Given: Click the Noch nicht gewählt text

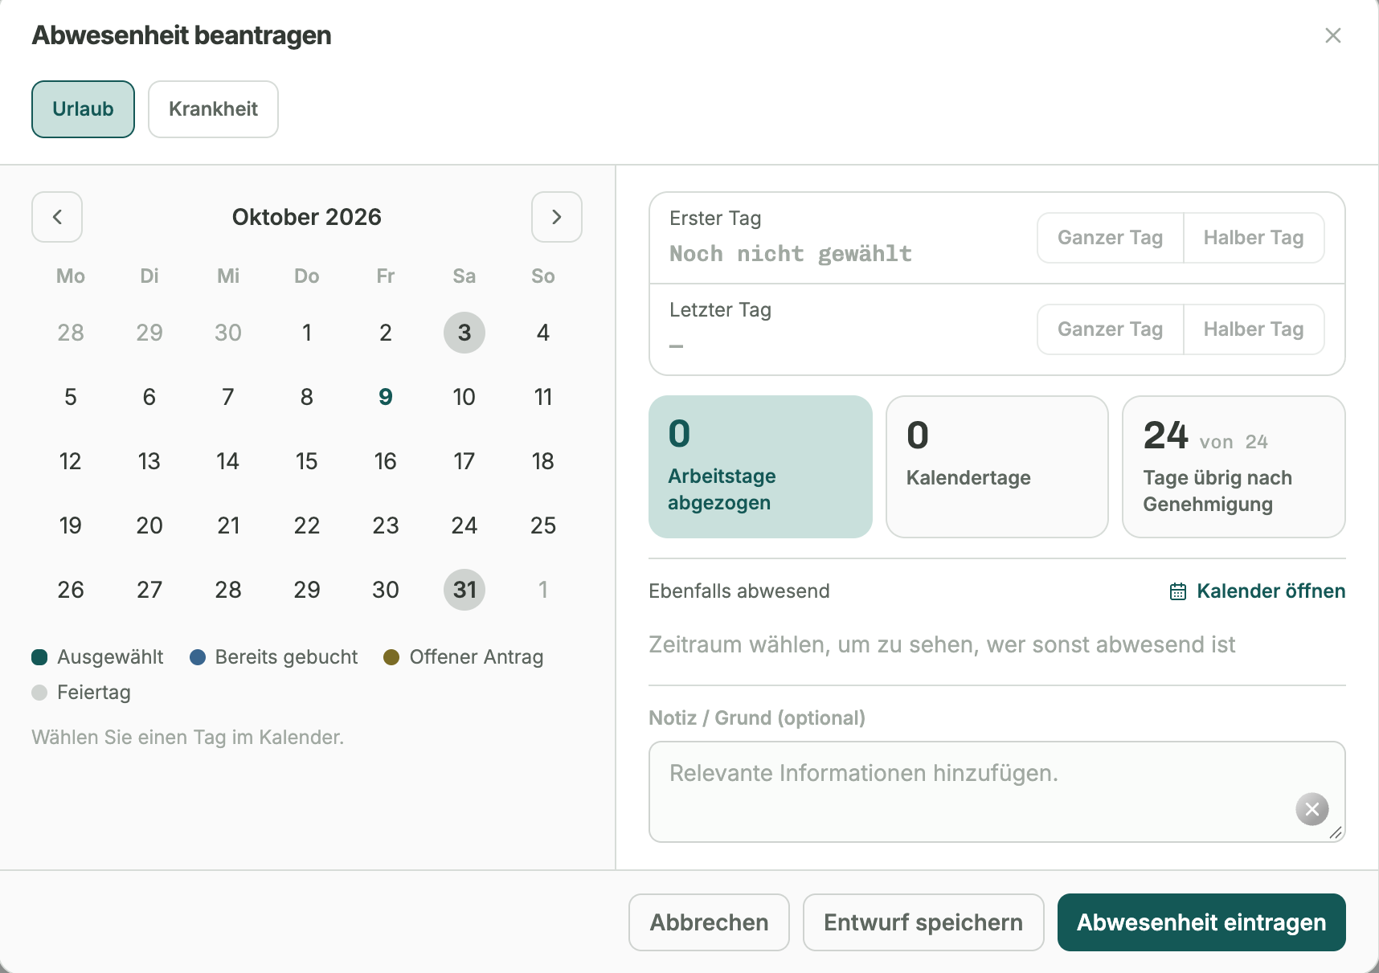Looking at the screenshot, I should (791, 254).
